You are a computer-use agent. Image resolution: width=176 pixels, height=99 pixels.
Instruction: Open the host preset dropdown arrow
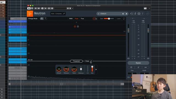click(73, 8)
